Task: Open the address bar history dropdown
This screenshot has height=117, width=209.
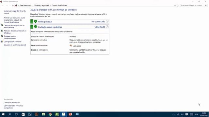Action: [x=175, y=6]
